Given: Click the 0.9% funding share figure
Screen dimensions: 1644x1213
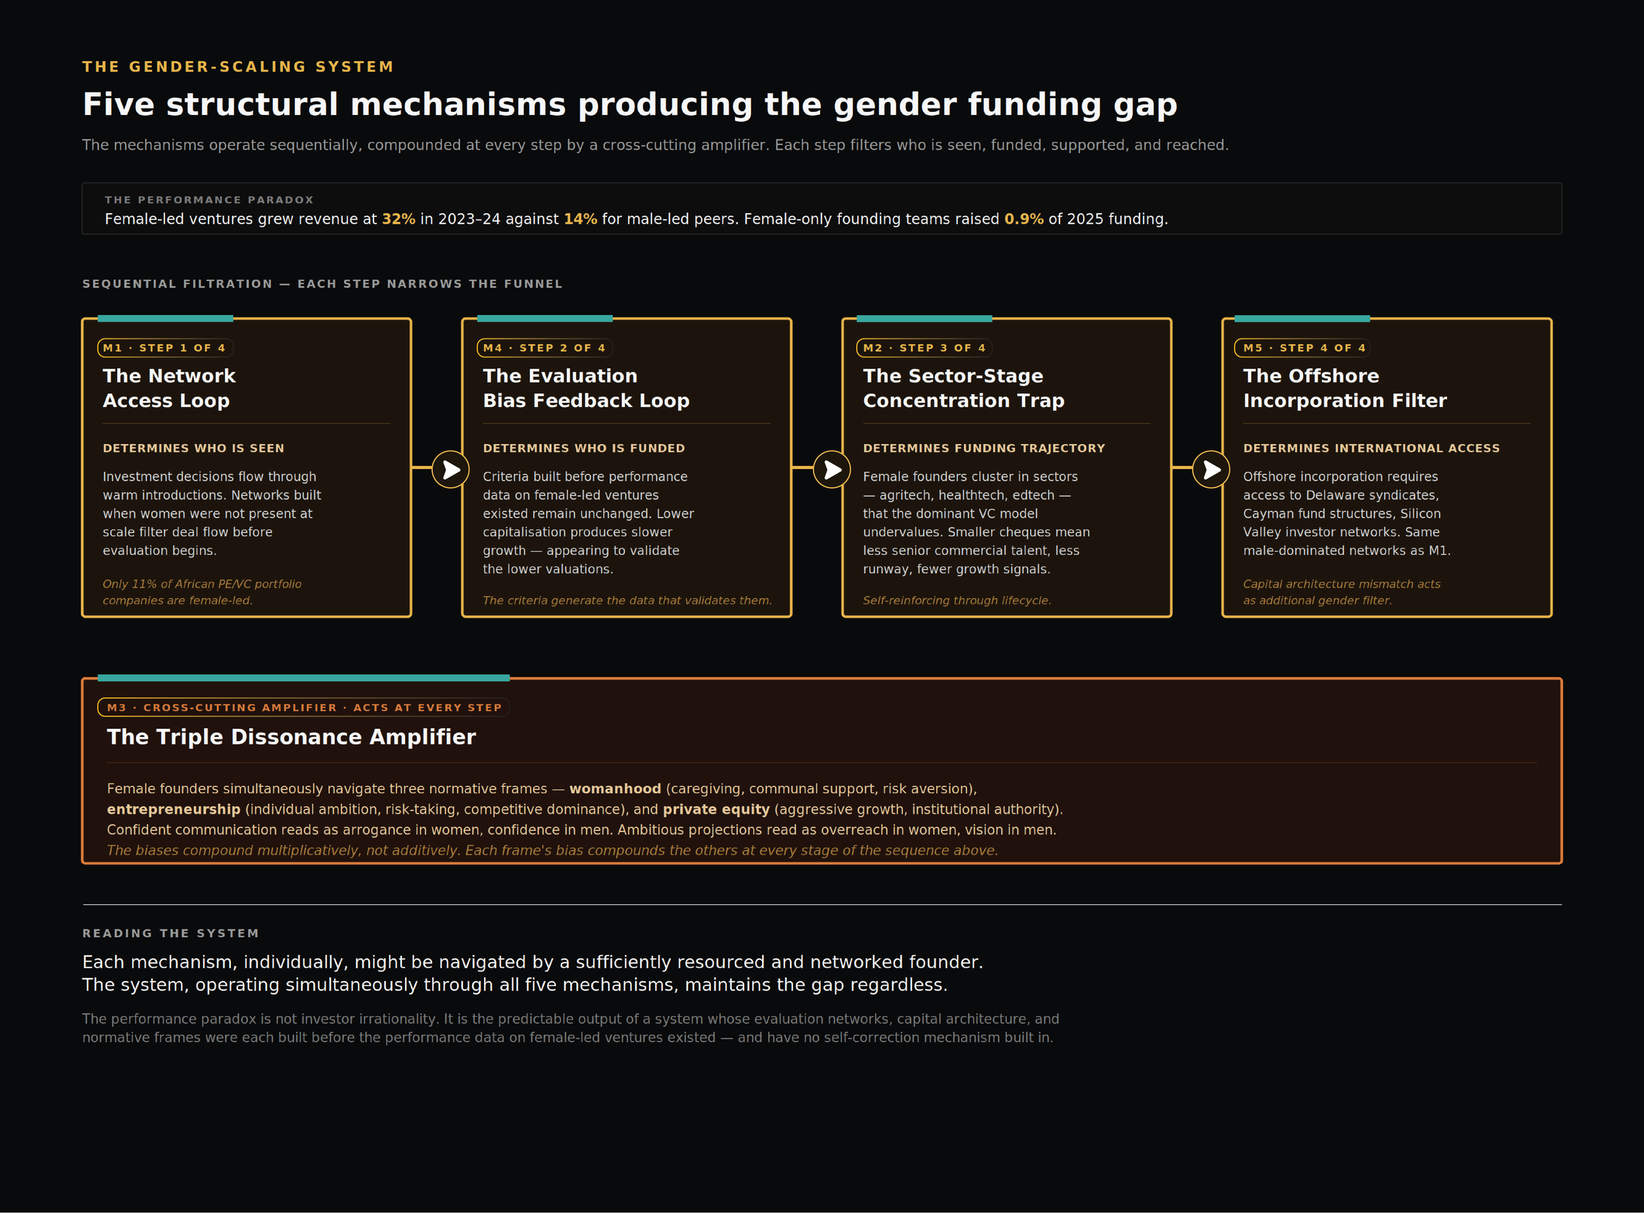Looking at the screenshot, I should (1023, 219).
